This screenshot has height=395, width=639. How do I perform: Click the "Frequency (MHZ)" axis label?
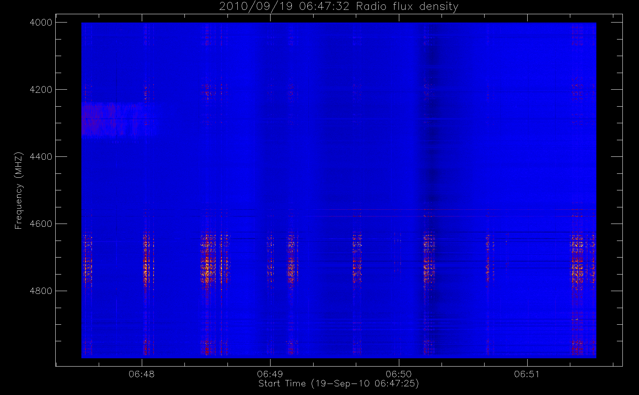pyautogui.click(x=18, y=190)
